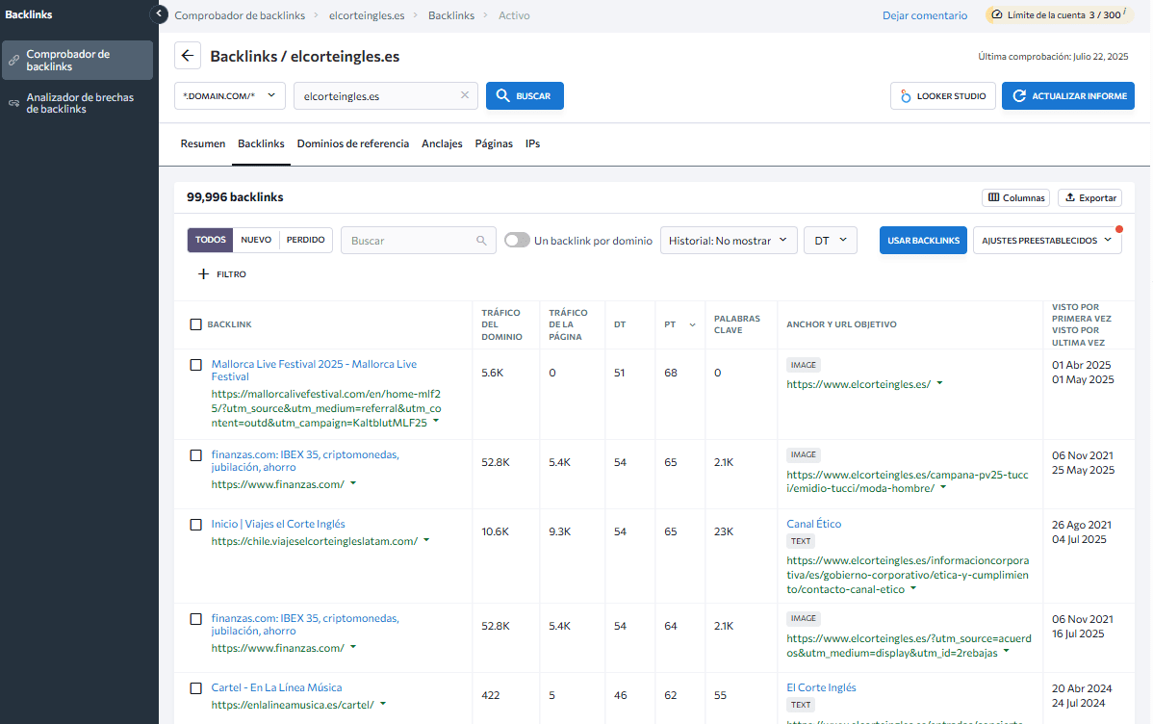1153x724 pixels.
Task: Clear the elcorteingles.es domain field with X
Action: pos(465,95)
